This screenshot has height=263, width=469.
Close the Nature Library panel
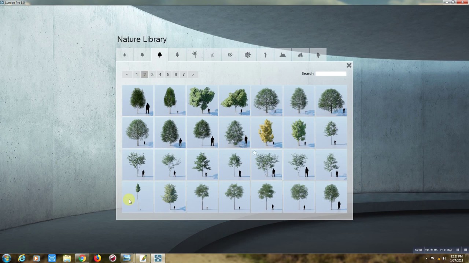coord(349,65)
